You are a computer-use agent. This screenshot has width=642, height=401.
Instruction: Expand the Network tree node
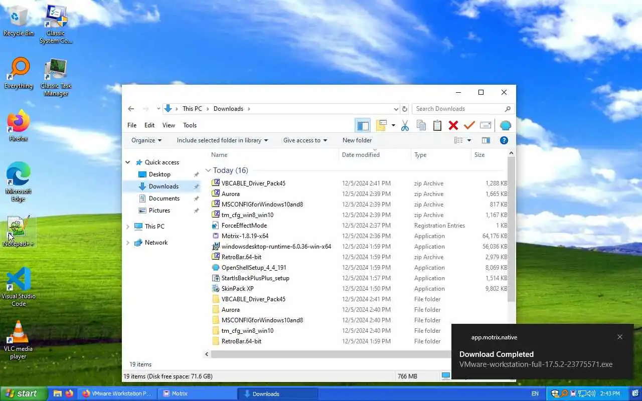pos(128,243)
